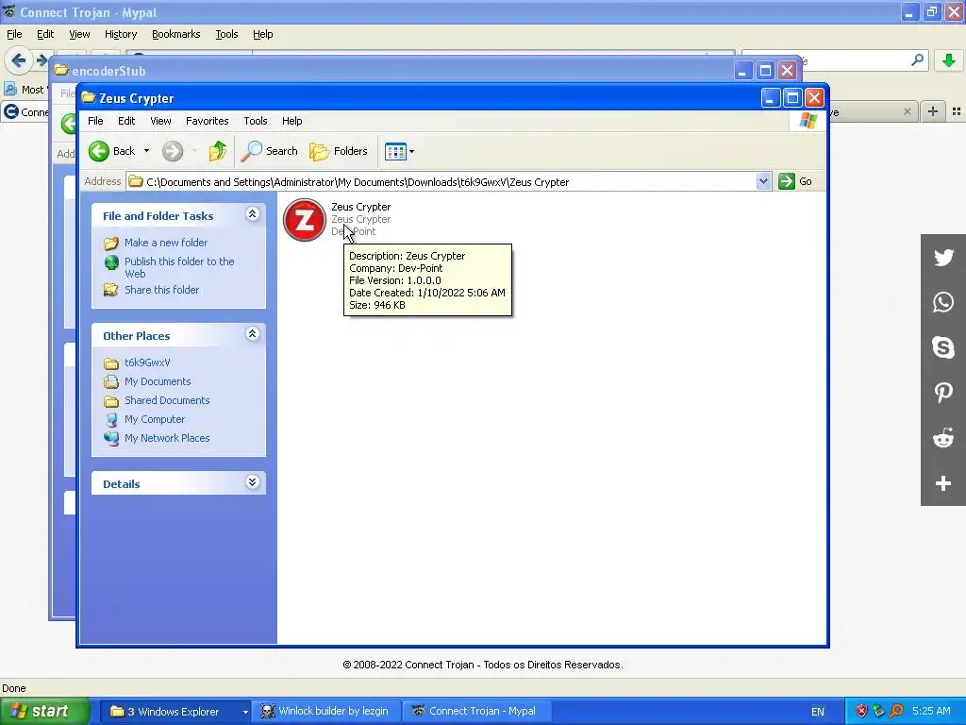Click Publish this folder to the Web
This screenshot has height=725, width=966.
coord(179,267)
